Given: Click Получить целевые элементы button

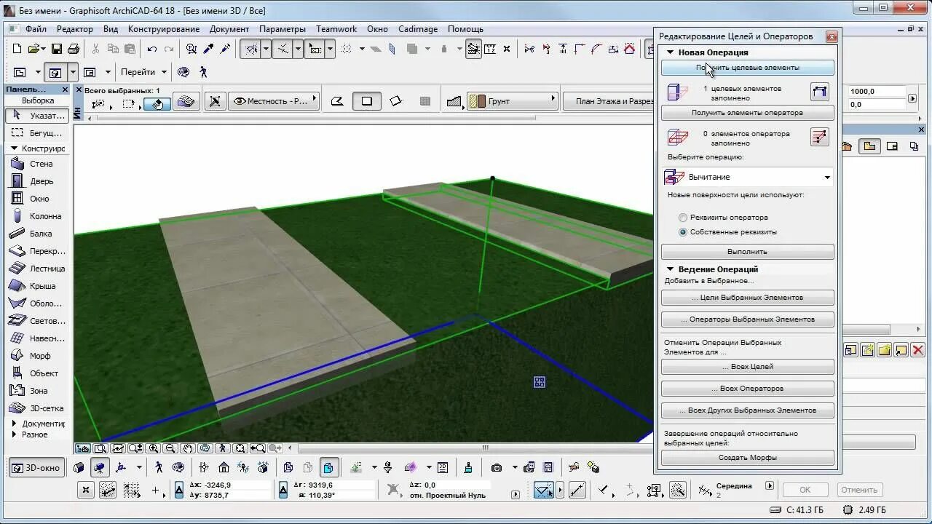Looking at the screenshot, I should pos(748,68).
